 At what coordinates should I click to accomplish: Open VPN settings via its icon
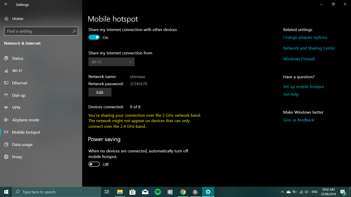click(x=6, y=107)
